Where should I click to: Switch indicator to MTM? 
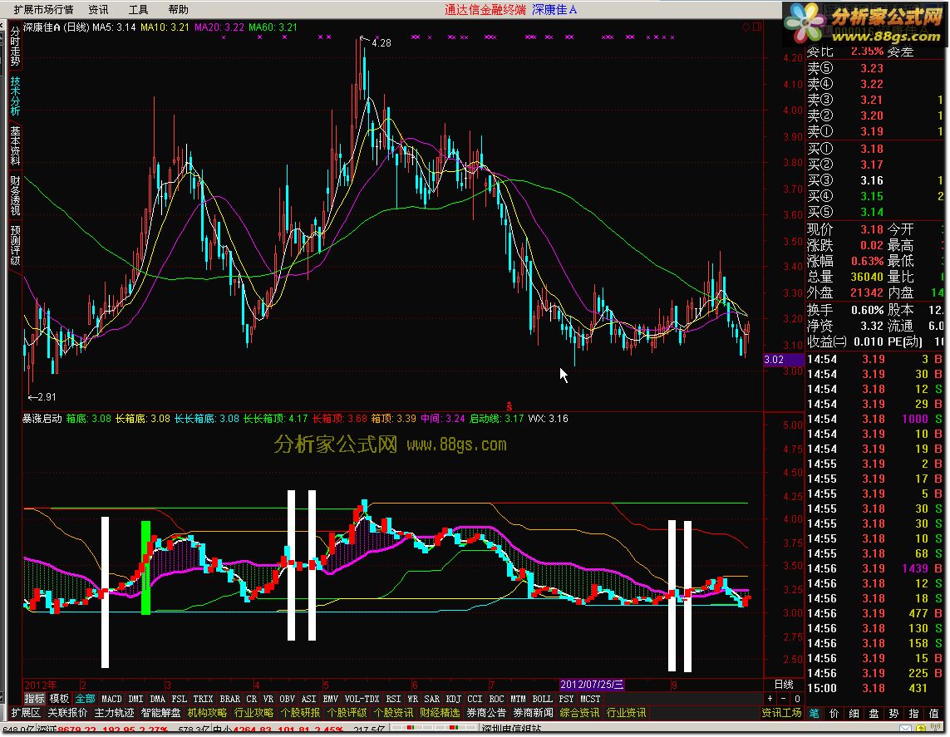coord(518,699)
